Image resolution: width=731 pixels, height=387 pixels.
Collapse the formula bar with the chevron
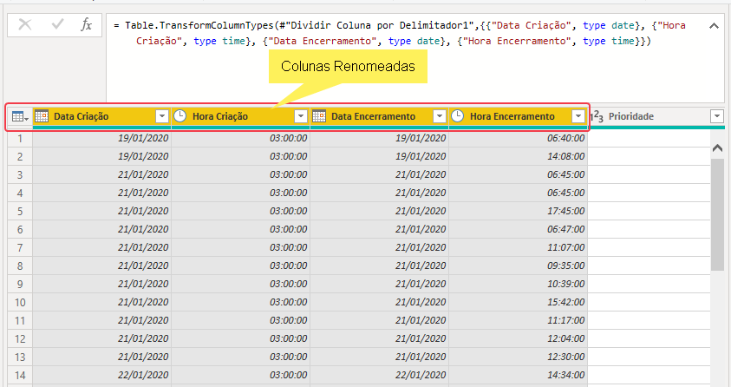[x=714, y=26]
